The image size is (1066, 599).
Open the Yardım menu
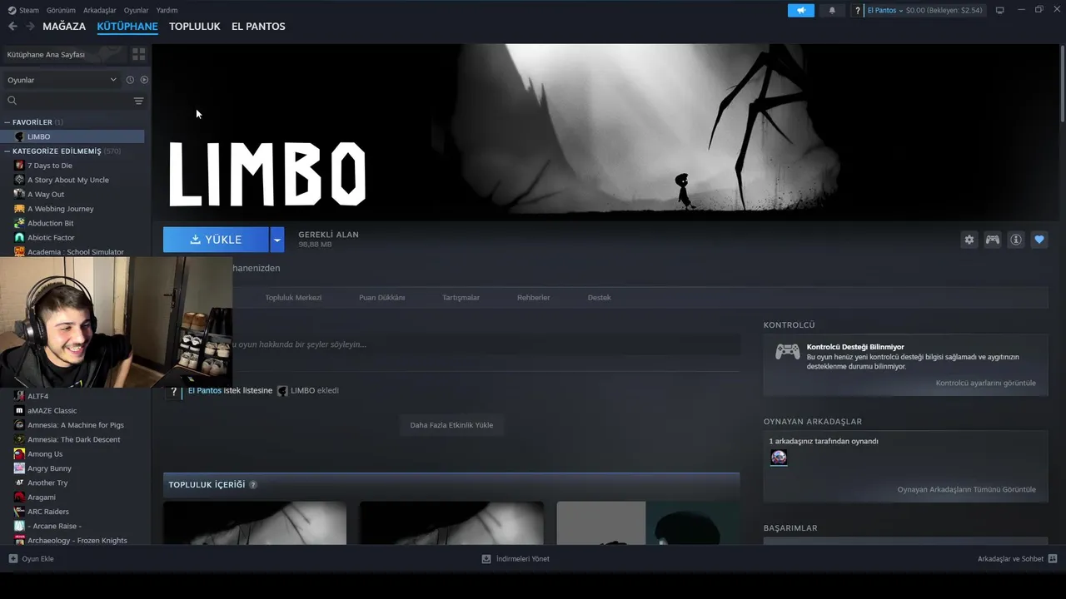pyautogui.click(x=167, y=10)
